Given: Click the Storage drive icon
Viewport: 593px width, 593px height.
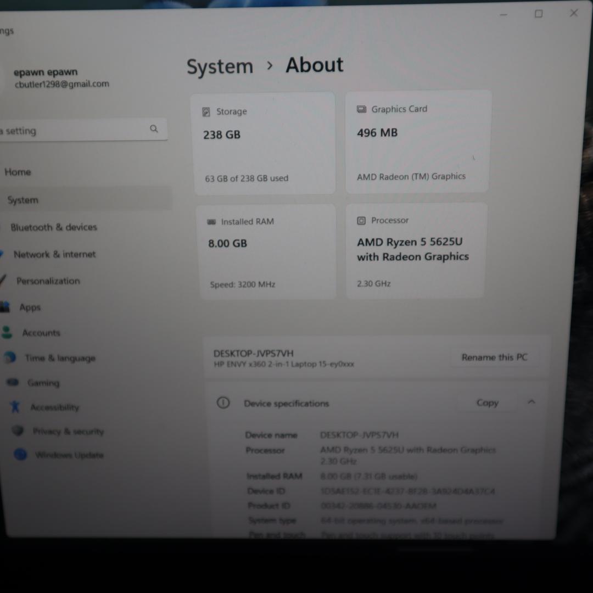Looking at the screenshot, I should click(x=206, y=111).
